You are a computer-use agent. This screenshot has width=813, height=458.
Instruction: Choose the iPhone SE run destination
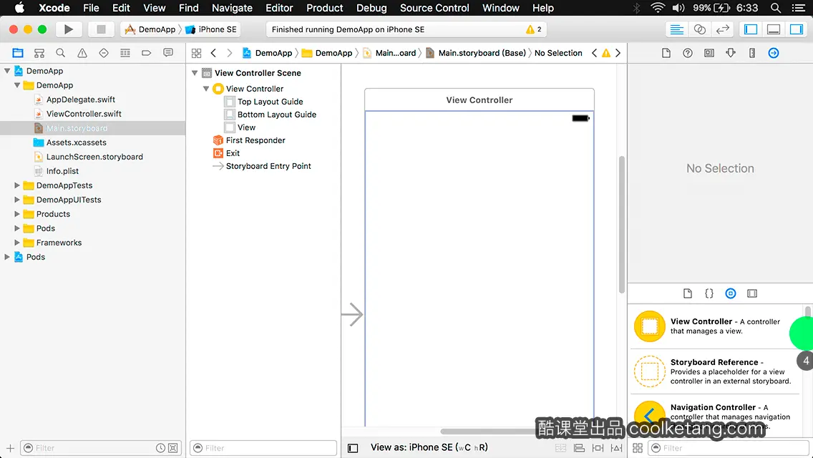[212, 29]
